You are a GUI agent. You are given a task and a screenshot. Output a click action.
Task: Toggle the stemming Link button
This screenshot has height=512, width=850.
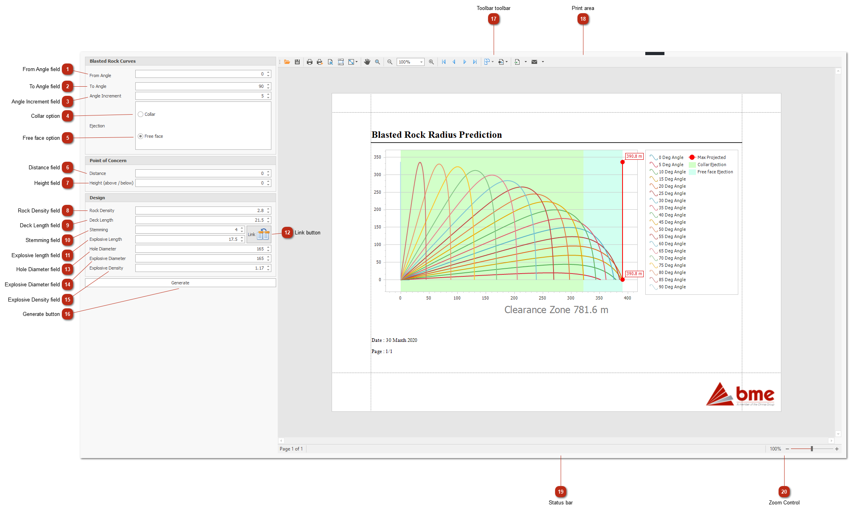(259, 234)
